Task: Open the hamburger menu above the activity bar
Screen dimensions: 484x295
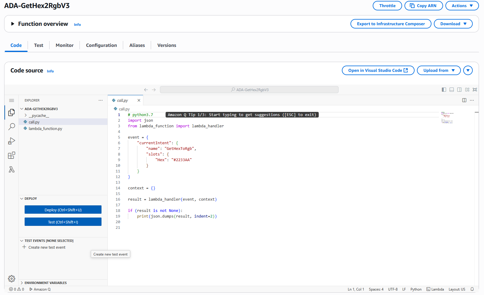Action: click(x=12, y=100)
